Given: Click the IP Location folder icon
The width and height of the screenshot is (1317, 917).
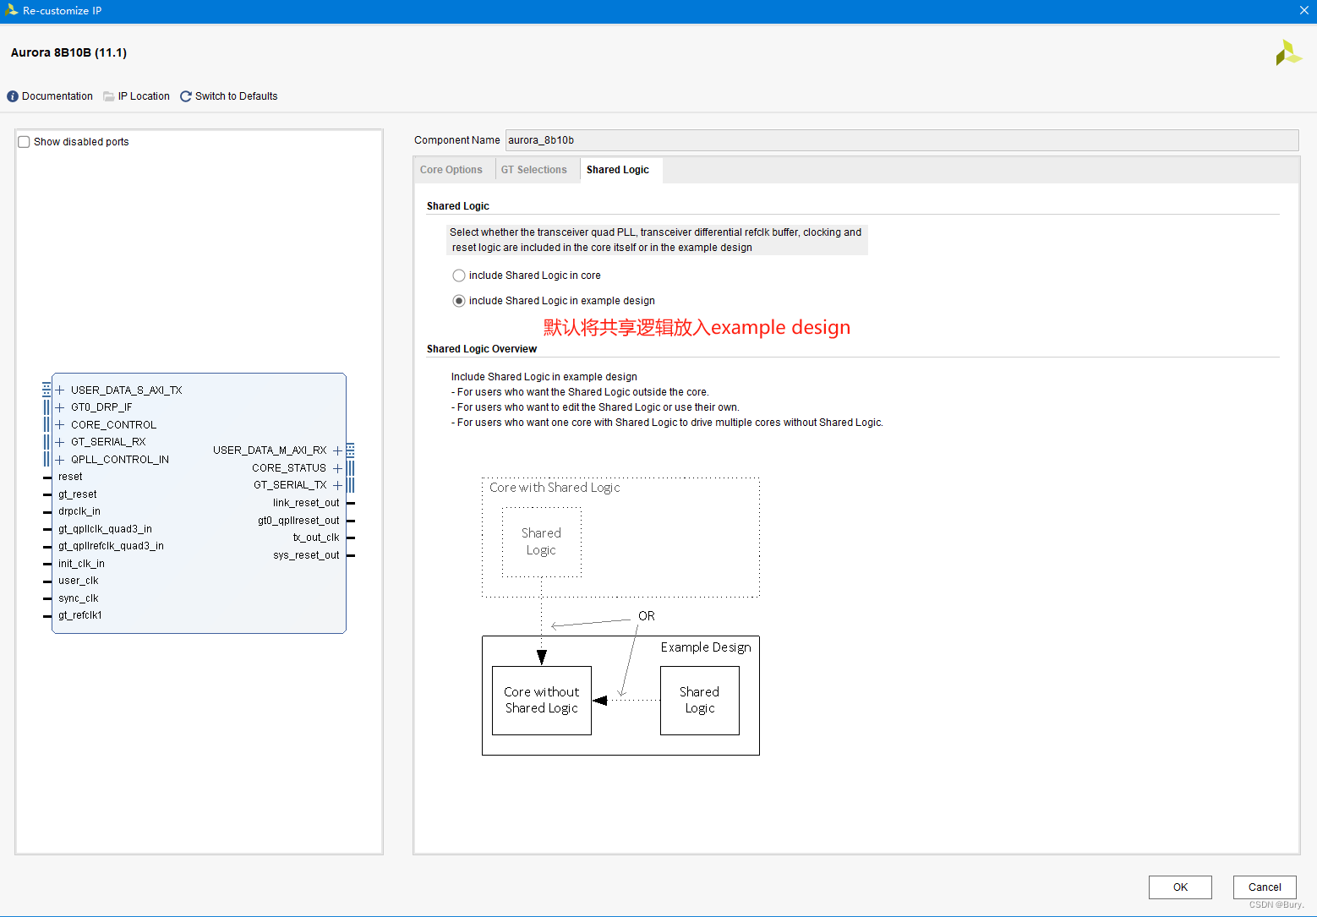Looking at the screenshot, I should [109, 96].
